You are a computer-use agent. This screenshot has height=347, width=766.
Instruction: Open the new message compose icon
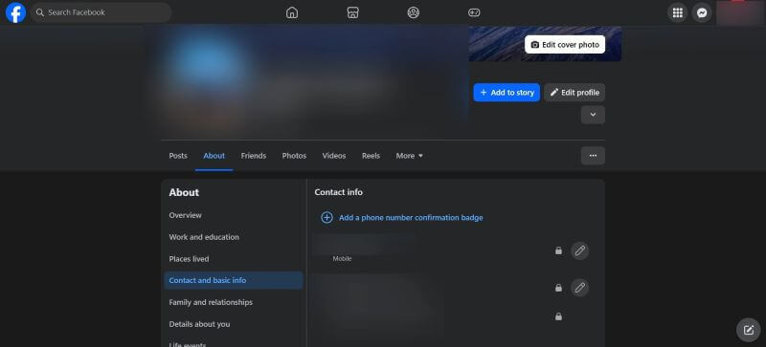tap(749, 330)
